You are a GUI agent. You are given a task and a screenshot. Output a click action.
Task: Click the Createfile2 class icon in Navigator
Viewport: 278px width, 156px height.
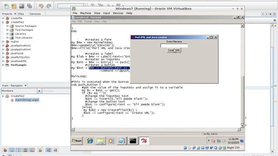[x=7, y=96]
